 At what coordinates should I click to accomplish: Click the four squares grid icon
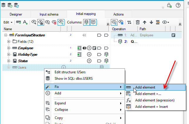129,22
